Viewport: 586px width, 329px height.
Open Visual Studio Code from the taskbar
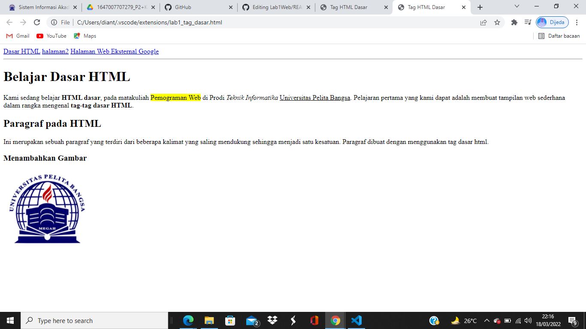356,320
